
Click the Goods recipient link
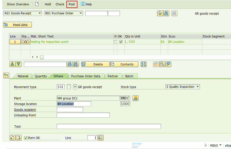(25, 109)
